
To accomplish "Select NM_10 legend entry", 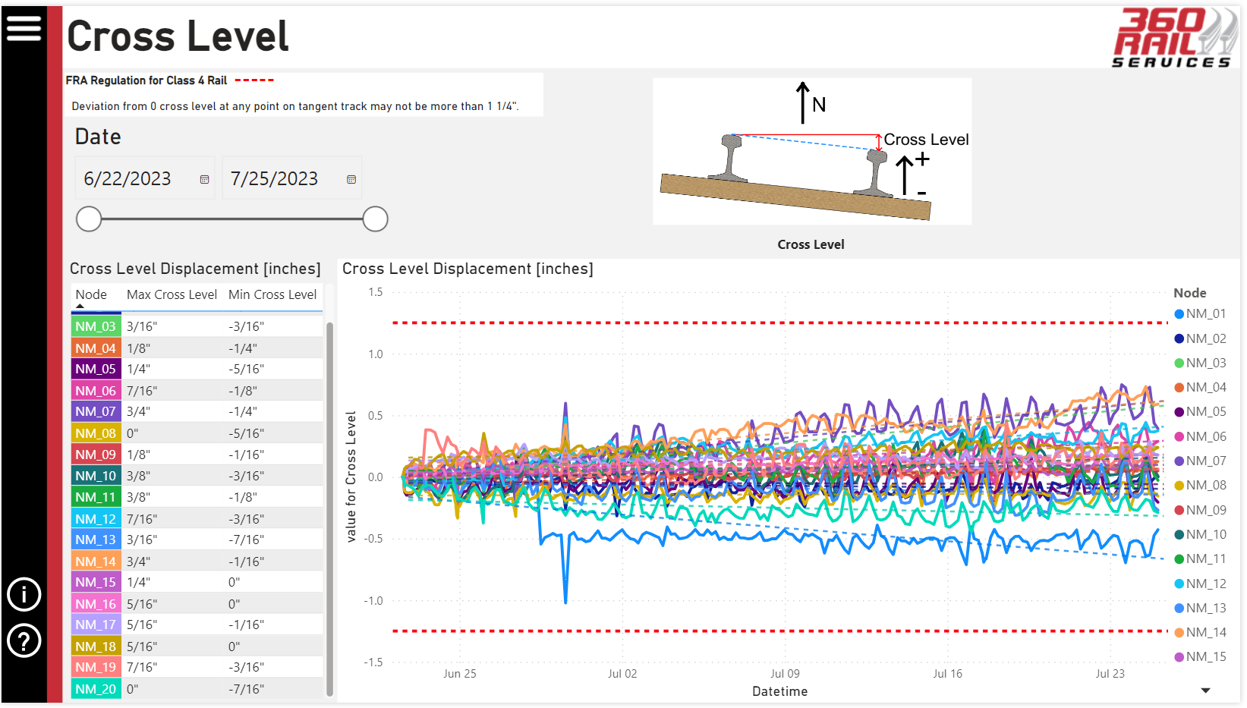I will click(1200, 534).
